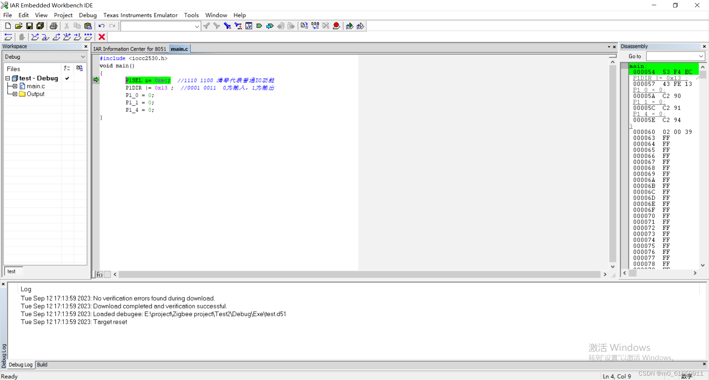Click the Break hand icon
Image resolution: width=709 pixels, height=380 pixels.
(22, 37)
